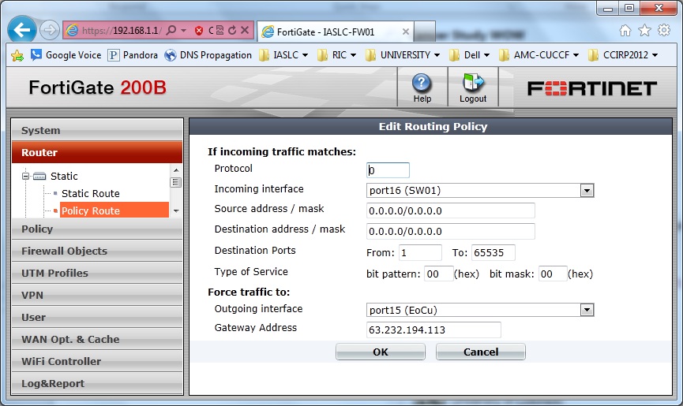Open Favorites star icon at top right

coord(644,31)
